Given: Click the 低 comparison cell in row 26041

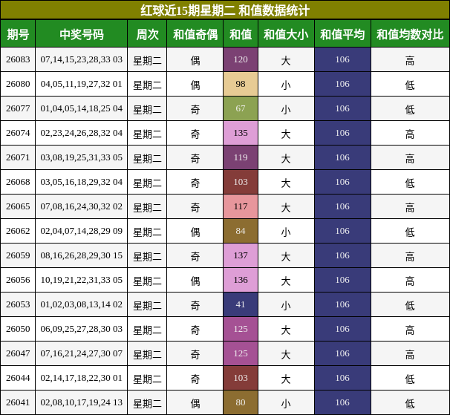Looking at the screenshot, I should (410, 402).
